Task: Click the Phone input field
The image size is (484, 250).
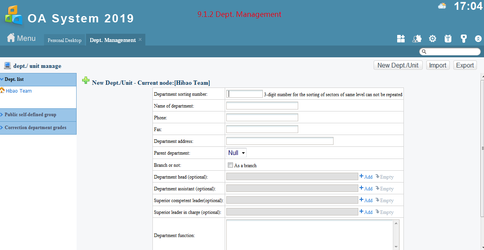Action: coord(262,117)
